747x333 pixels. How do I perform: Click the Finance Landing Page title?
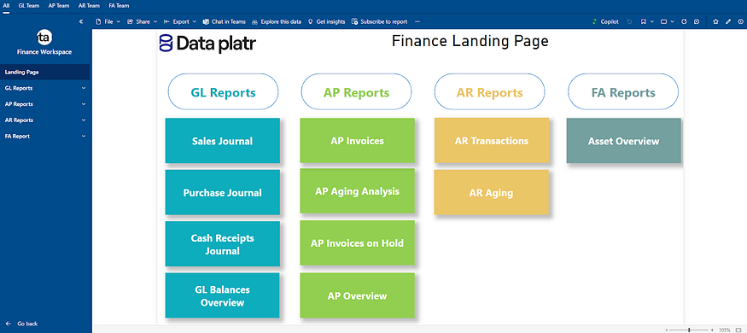pos(470,41)
